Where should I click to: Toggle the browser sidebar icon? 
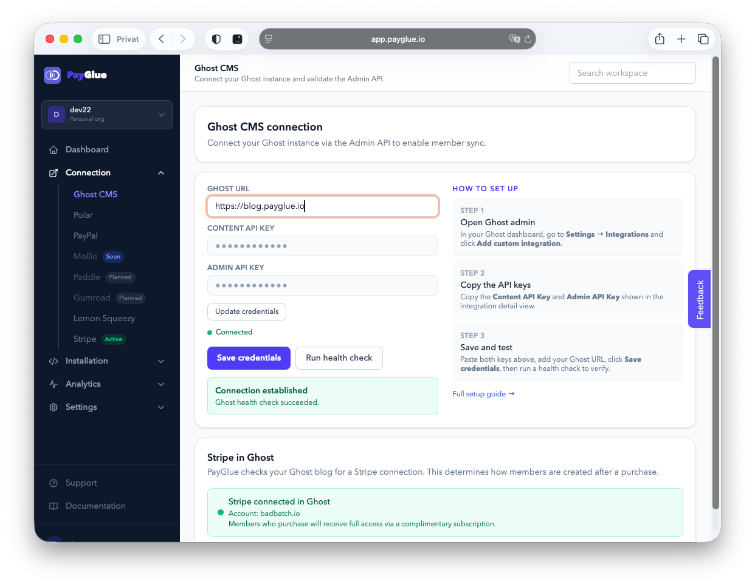coord(105,39)
